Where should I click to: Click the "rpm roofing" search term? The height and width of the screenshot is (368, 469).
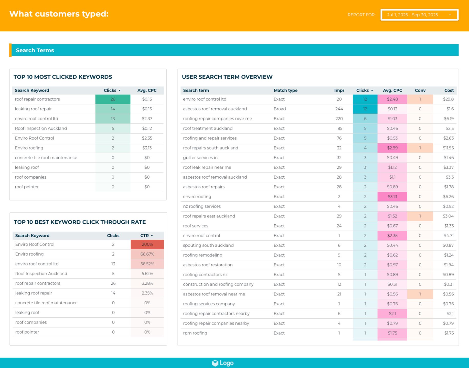pyautogui.click(x=195, y=333)
